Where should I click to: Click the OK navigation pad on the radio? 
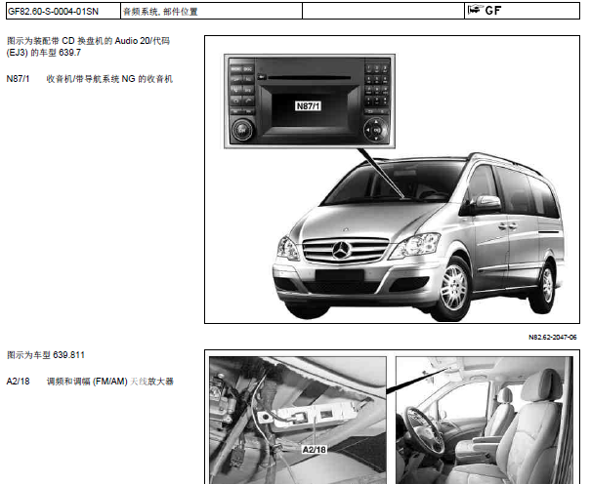pos(375,130)
